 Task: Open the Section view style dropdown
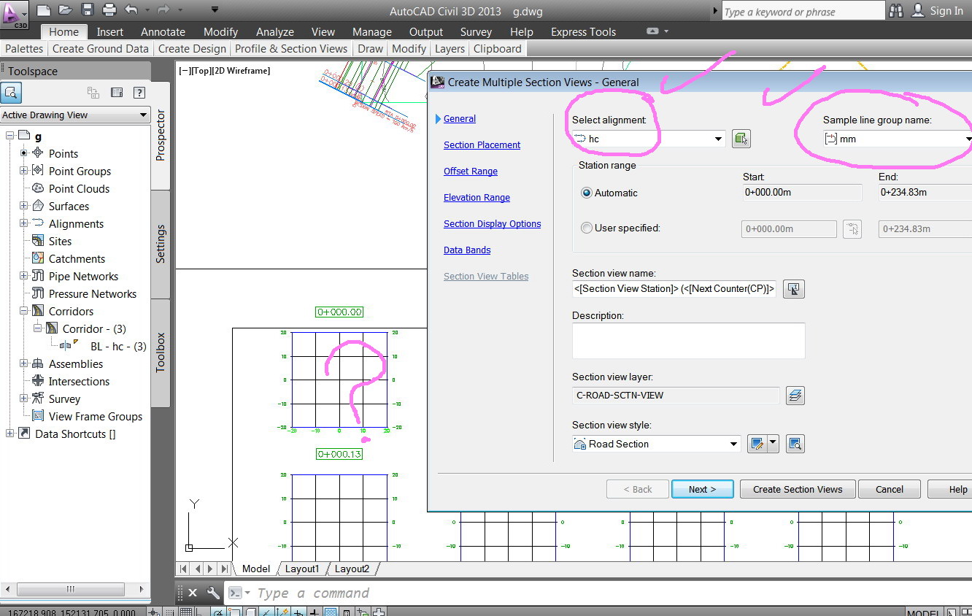(733, 444)
